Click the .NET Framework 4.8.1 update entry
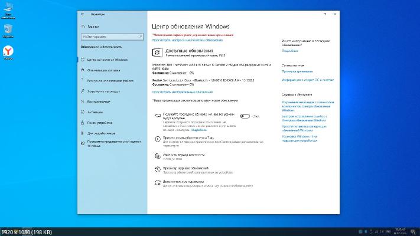 click(x=211, y=69)
